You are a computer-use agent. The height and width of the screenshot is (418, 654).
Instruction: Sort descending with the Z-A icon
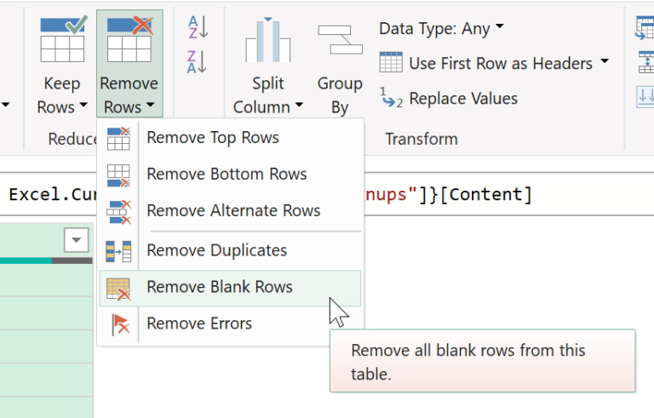(x=198, y=62)
